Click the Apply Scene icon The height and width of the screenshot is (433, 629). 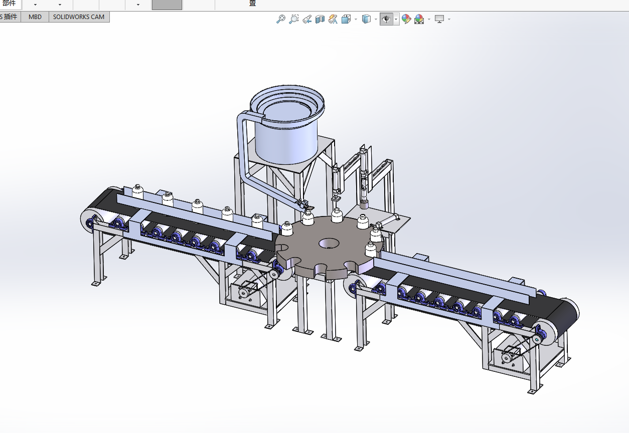(x=419, y=19)
